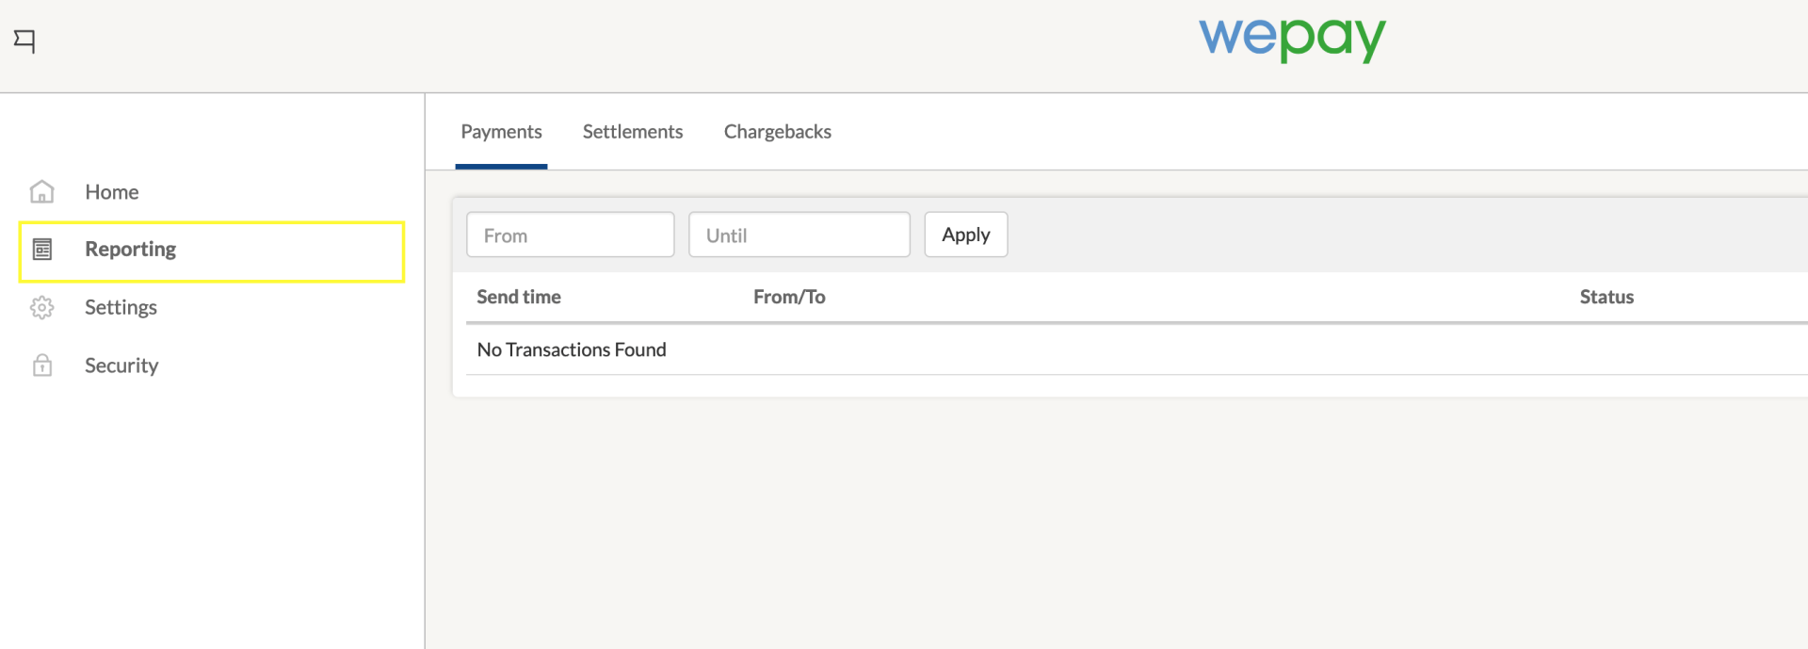
Task: Click the Security lock icon
Action: coord(42,365)
